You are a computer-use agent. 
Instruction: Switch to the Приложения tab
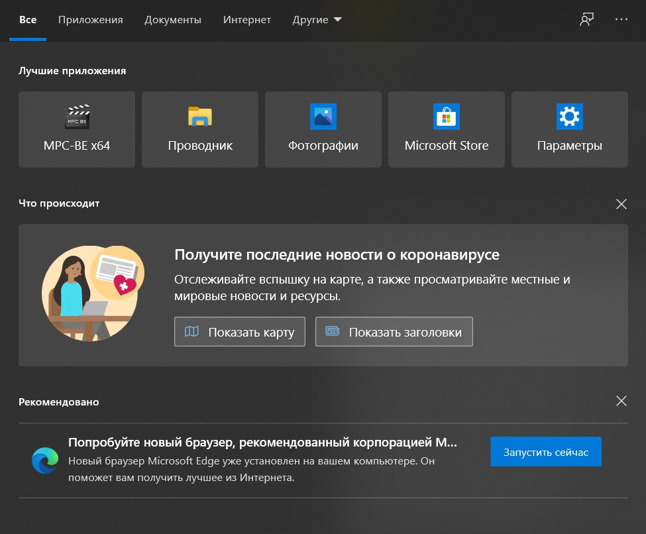pyautogui.click(x=91, y=20)
